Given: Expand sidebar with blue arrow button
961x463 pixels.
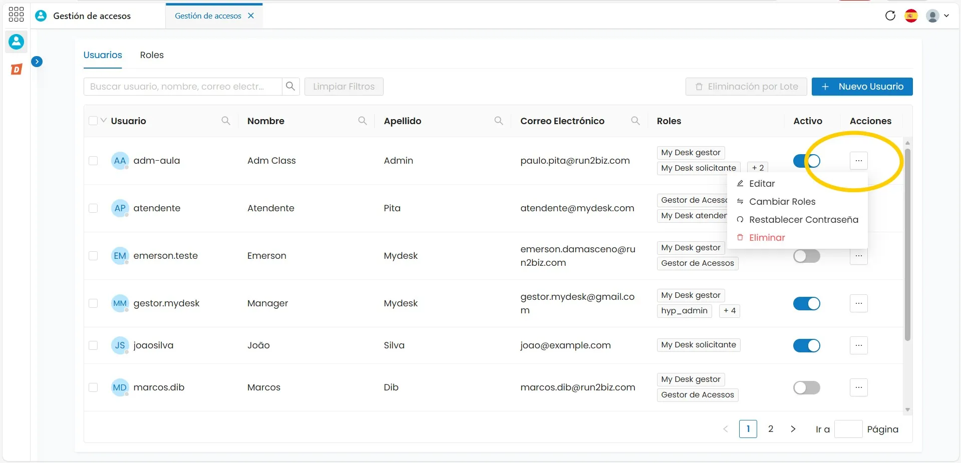Looking at the screenshot, I should click(37, 62).
